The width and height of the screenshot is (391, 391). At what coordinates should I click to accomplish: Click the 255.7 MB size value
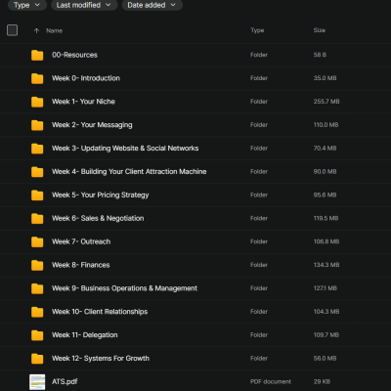[326, 102]
